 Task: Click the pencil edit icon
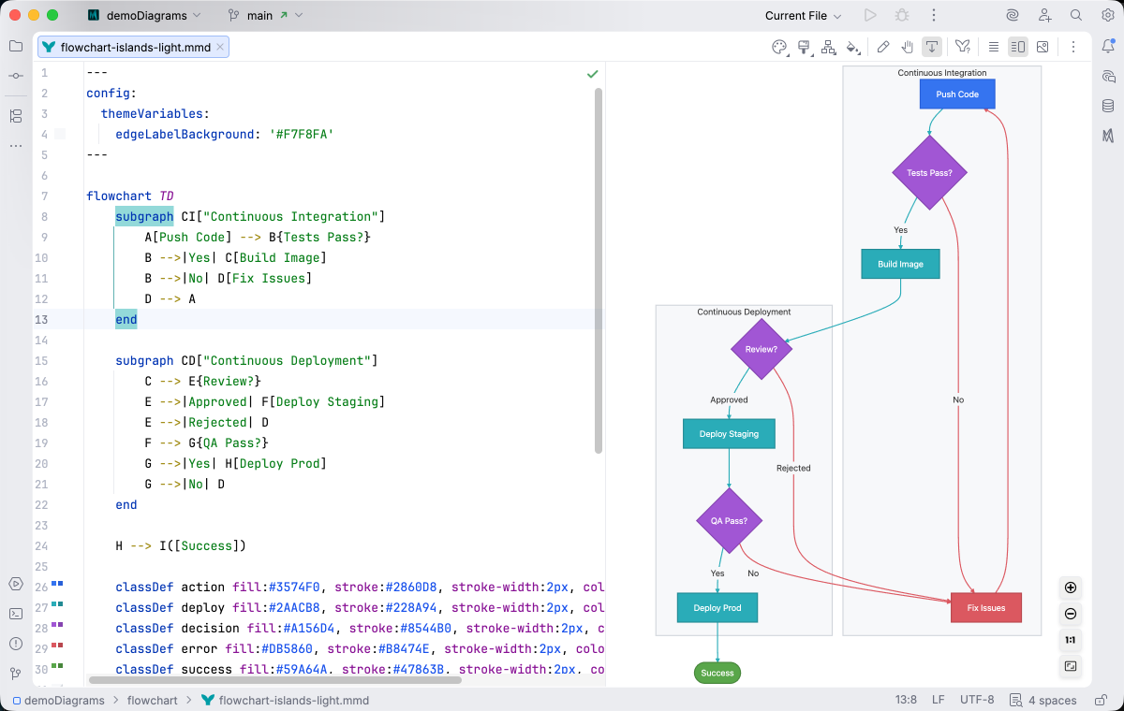click(x=883, y=47)
